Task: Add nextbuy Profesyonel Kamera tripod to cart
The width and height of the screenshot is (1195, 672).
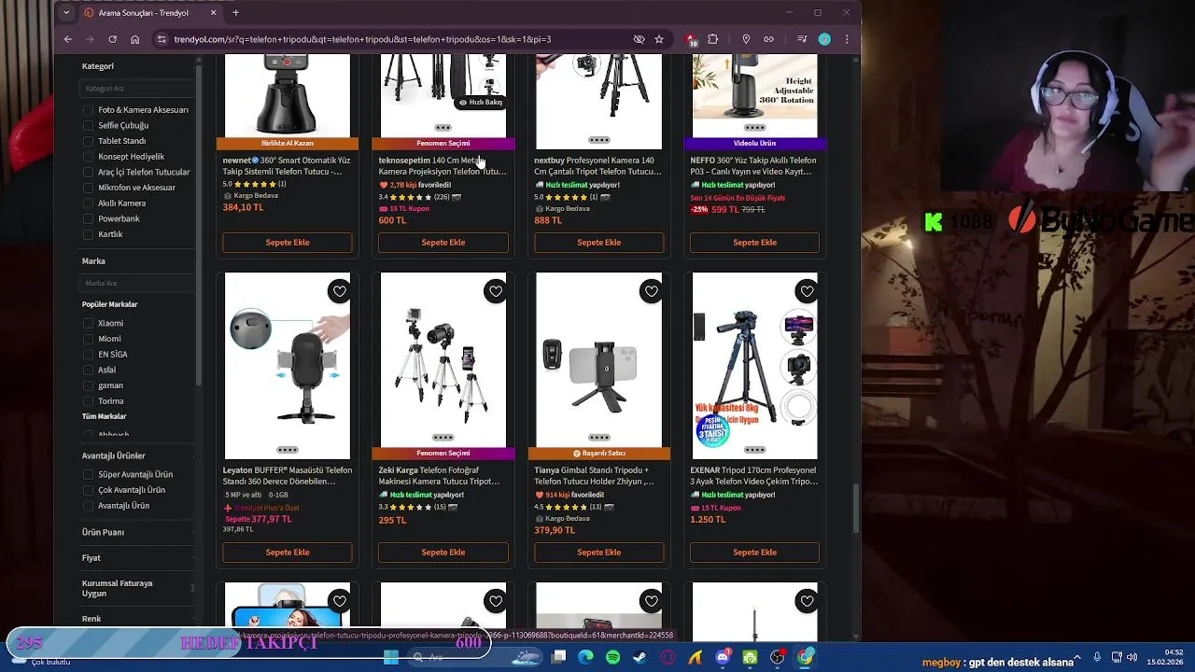Action: point(599,243)
